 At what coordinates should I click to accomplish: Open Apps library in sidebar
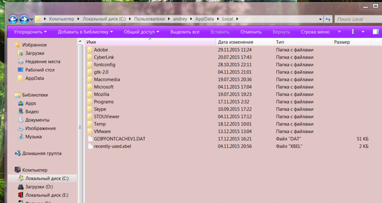(x=31, y=103)
